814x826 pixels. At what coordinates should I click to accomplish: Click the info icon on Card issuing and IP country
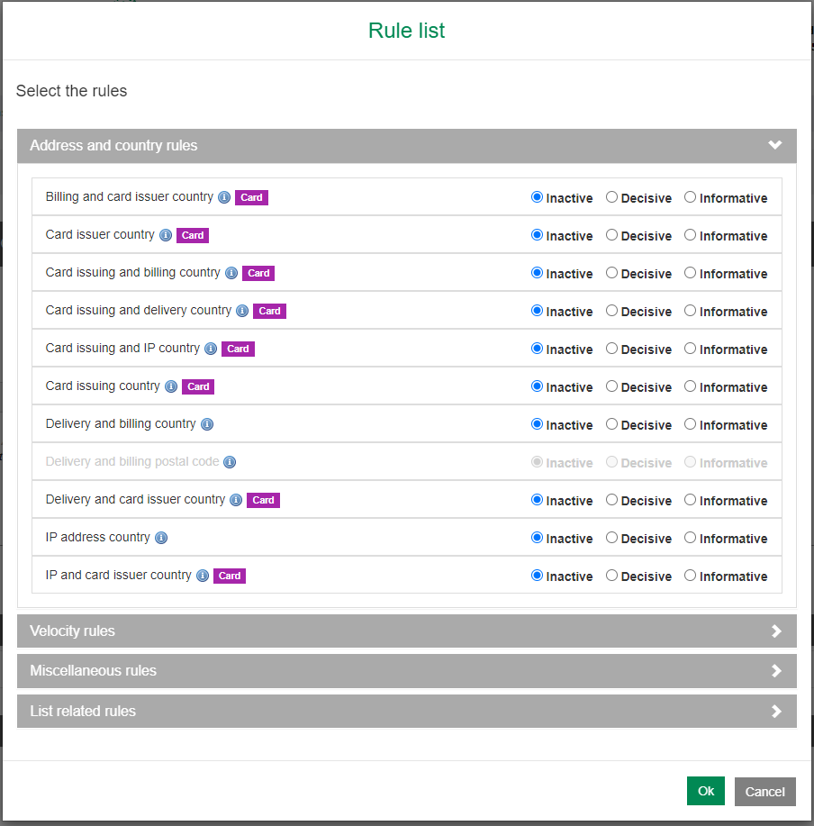(x=210, y=349)
